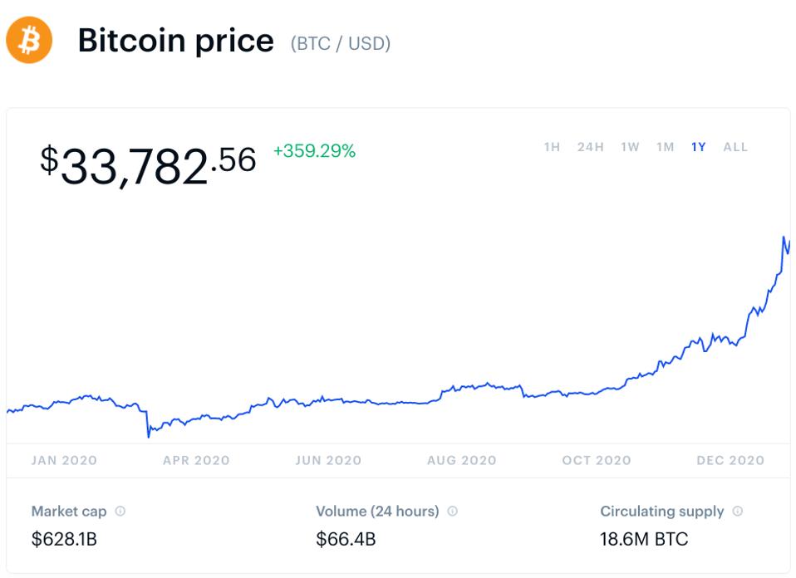Switch chart to the 24H range
This screenshot has width=796, height=578.
point(591,147)
